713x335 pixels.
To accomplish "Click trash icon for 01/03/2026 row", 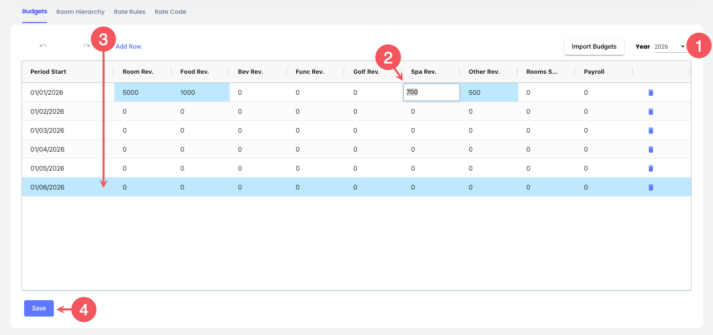I will (650, 131).
